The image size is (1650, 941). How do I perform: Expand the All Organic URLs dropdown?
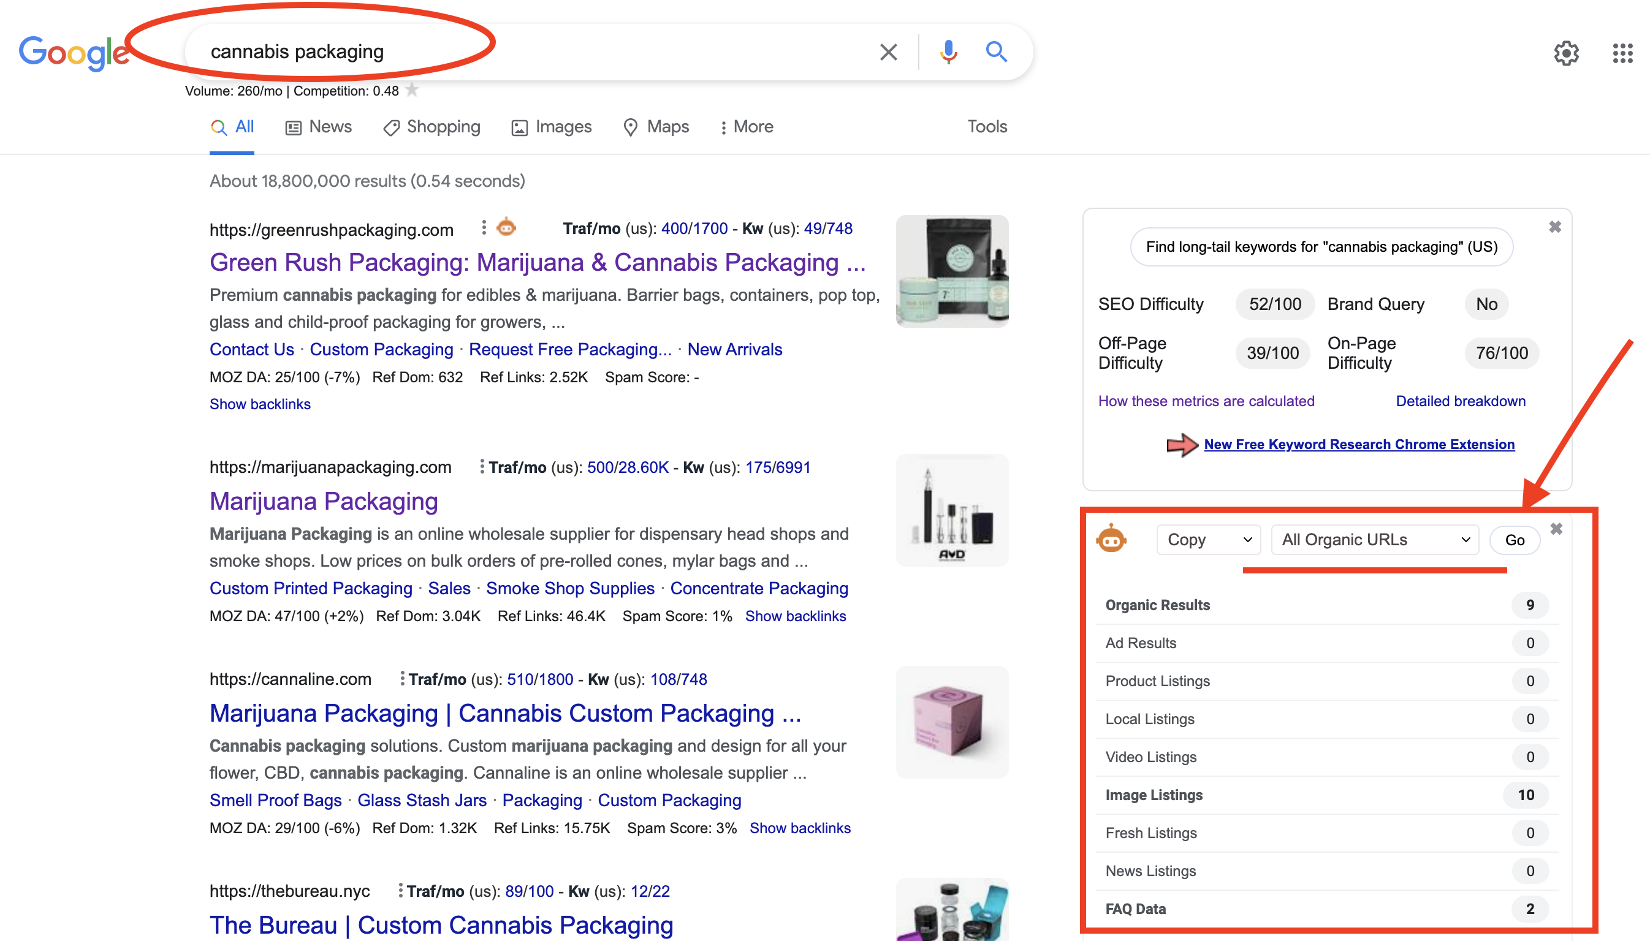[x=1375, y=540]
